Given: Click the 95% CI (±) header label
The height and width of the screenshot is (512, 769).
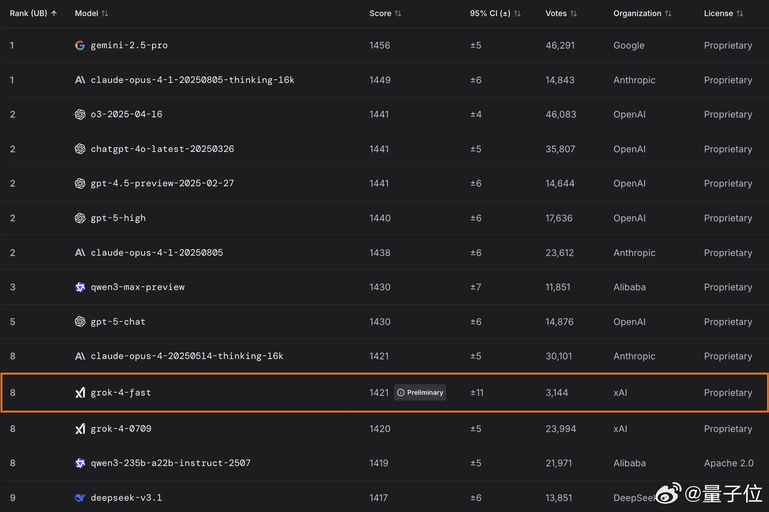Looking at the screenshot, I should (490, 14).
